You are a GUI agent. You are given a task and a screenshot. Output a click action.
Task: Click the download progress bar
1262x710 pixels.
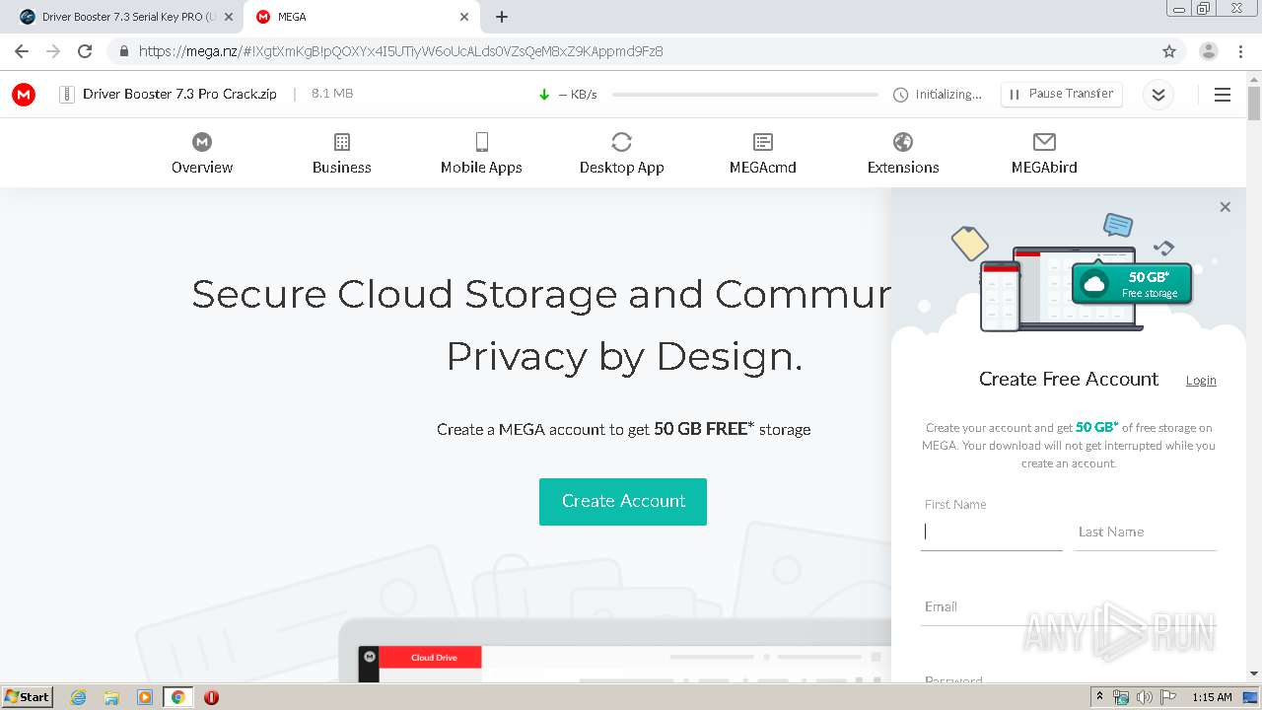pyautogui.click(x=744, y=95)
